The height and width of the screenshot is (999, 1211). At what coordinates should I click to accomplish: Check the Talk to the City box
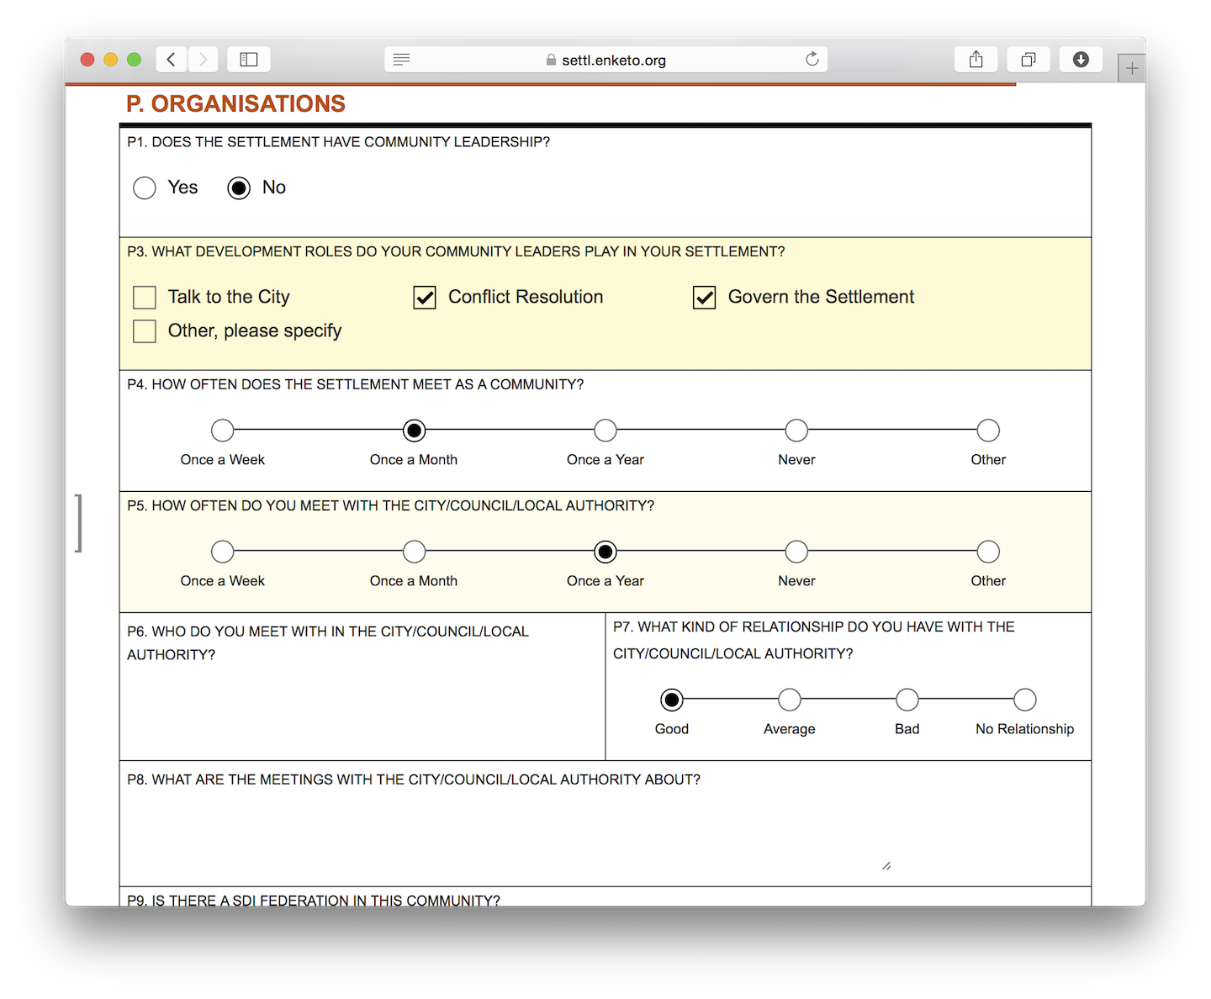pyautogui.click(x=145, y=297)
